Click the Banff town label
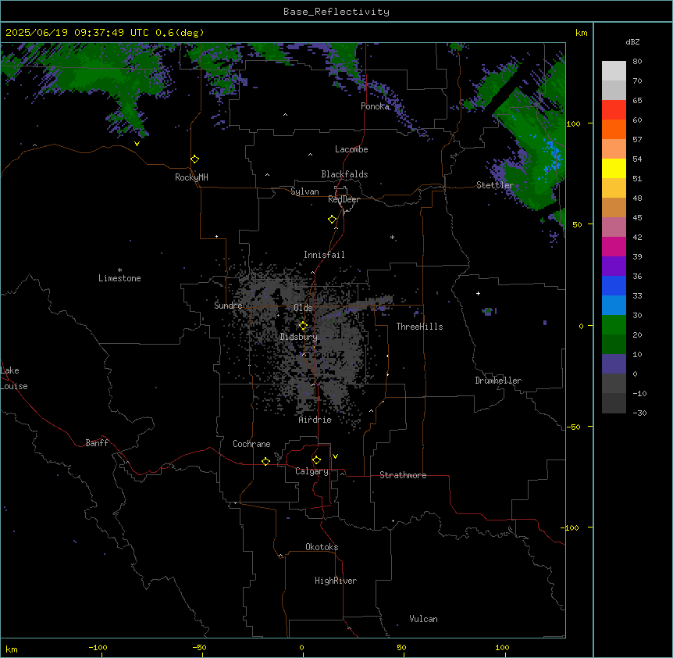The image size is (673, 658). (97, 443)
